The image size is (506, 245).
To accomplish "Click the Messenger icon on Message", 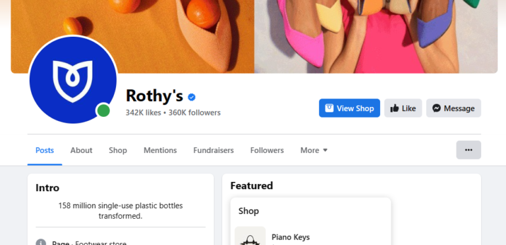I will click(x=437, y=108).
